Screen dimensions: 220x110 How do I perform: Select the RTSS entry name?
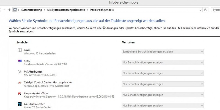coord(27,61)
